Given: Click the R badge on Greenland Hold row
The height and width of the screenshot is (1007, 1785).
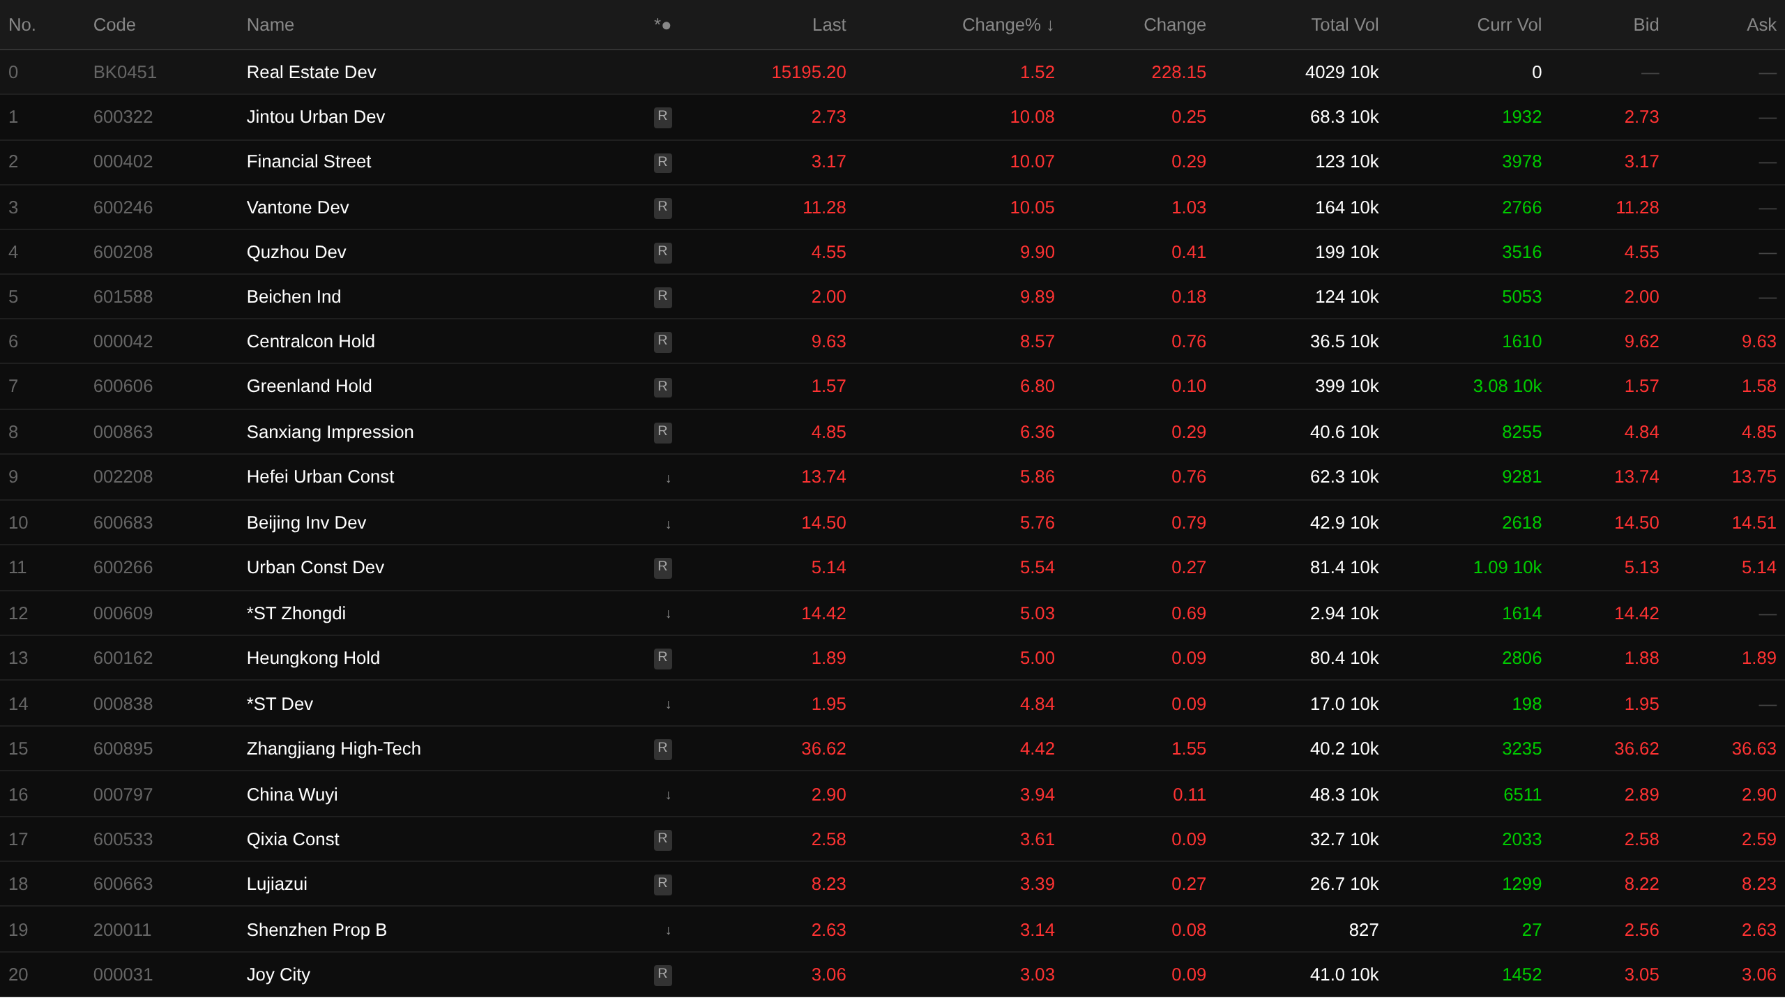Looking at the screenshot, I should click(662, 386).
